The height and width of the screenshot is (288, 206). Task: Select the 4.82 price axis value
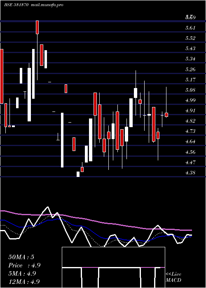click(190, 121)
